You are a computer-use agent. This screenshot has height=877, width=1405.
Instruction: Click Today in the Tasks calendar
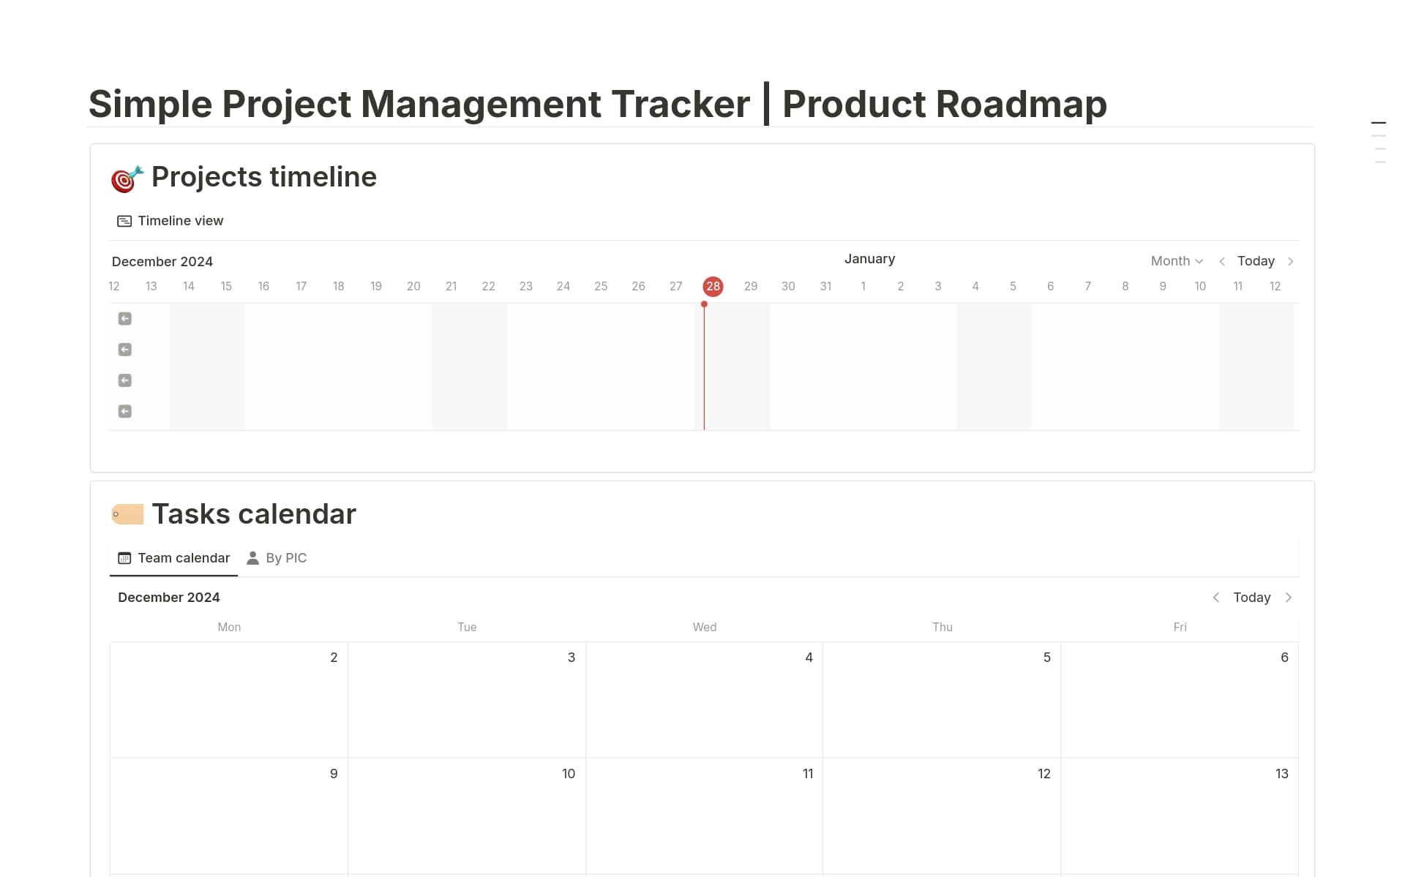[1251, 597]
